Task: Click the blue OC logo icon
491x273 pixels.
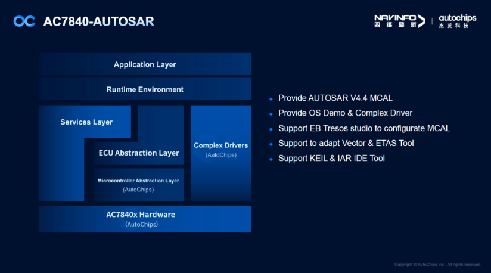Action: tap(24, 21)
